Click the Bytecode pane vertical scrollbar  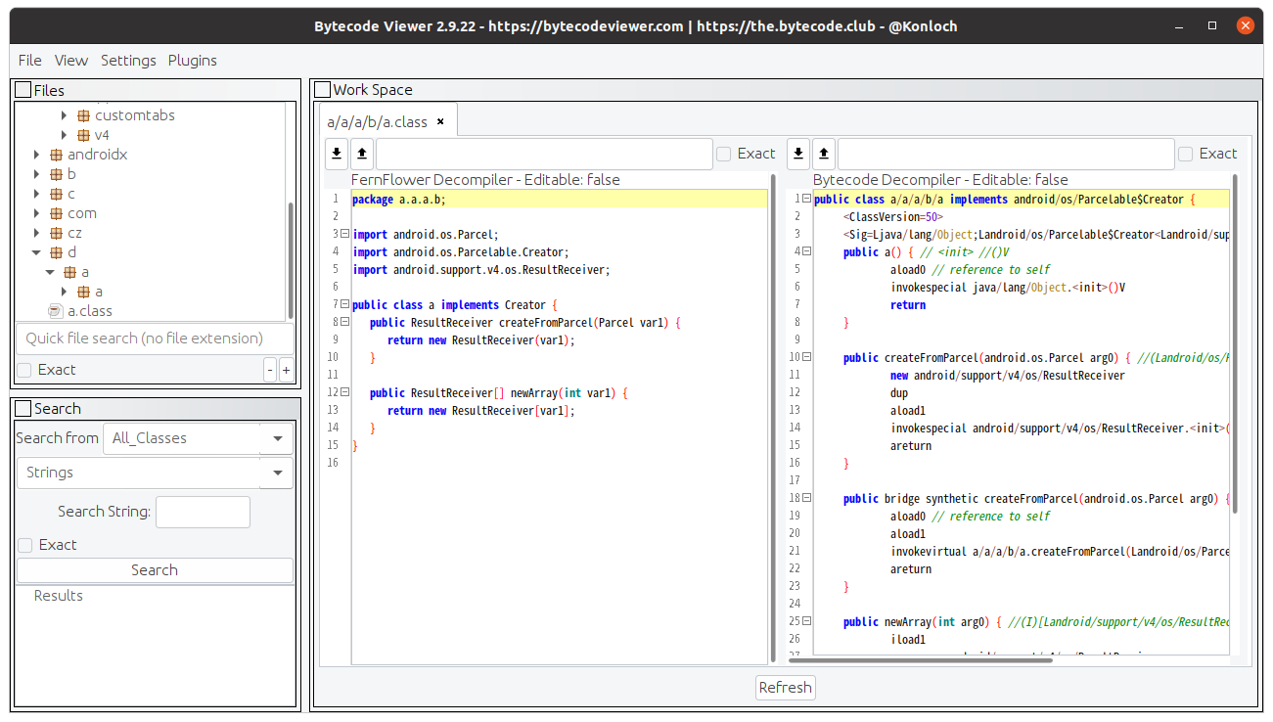(1234, 342)
